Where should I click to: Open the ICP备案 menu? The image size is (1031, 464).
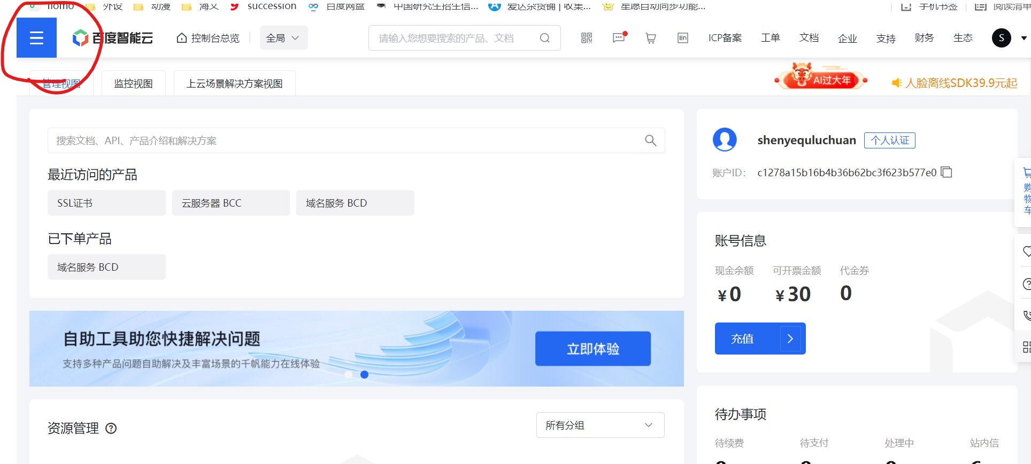[725, 38]
